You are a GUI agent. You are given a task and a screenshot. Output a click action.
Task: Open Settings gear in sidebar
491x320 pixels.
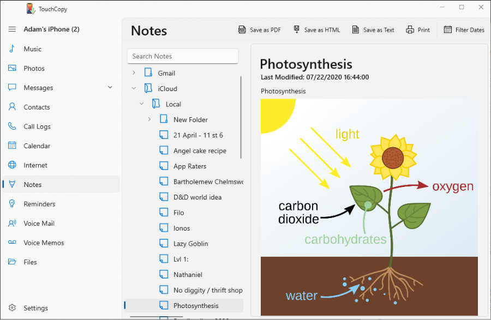(12, 308)
